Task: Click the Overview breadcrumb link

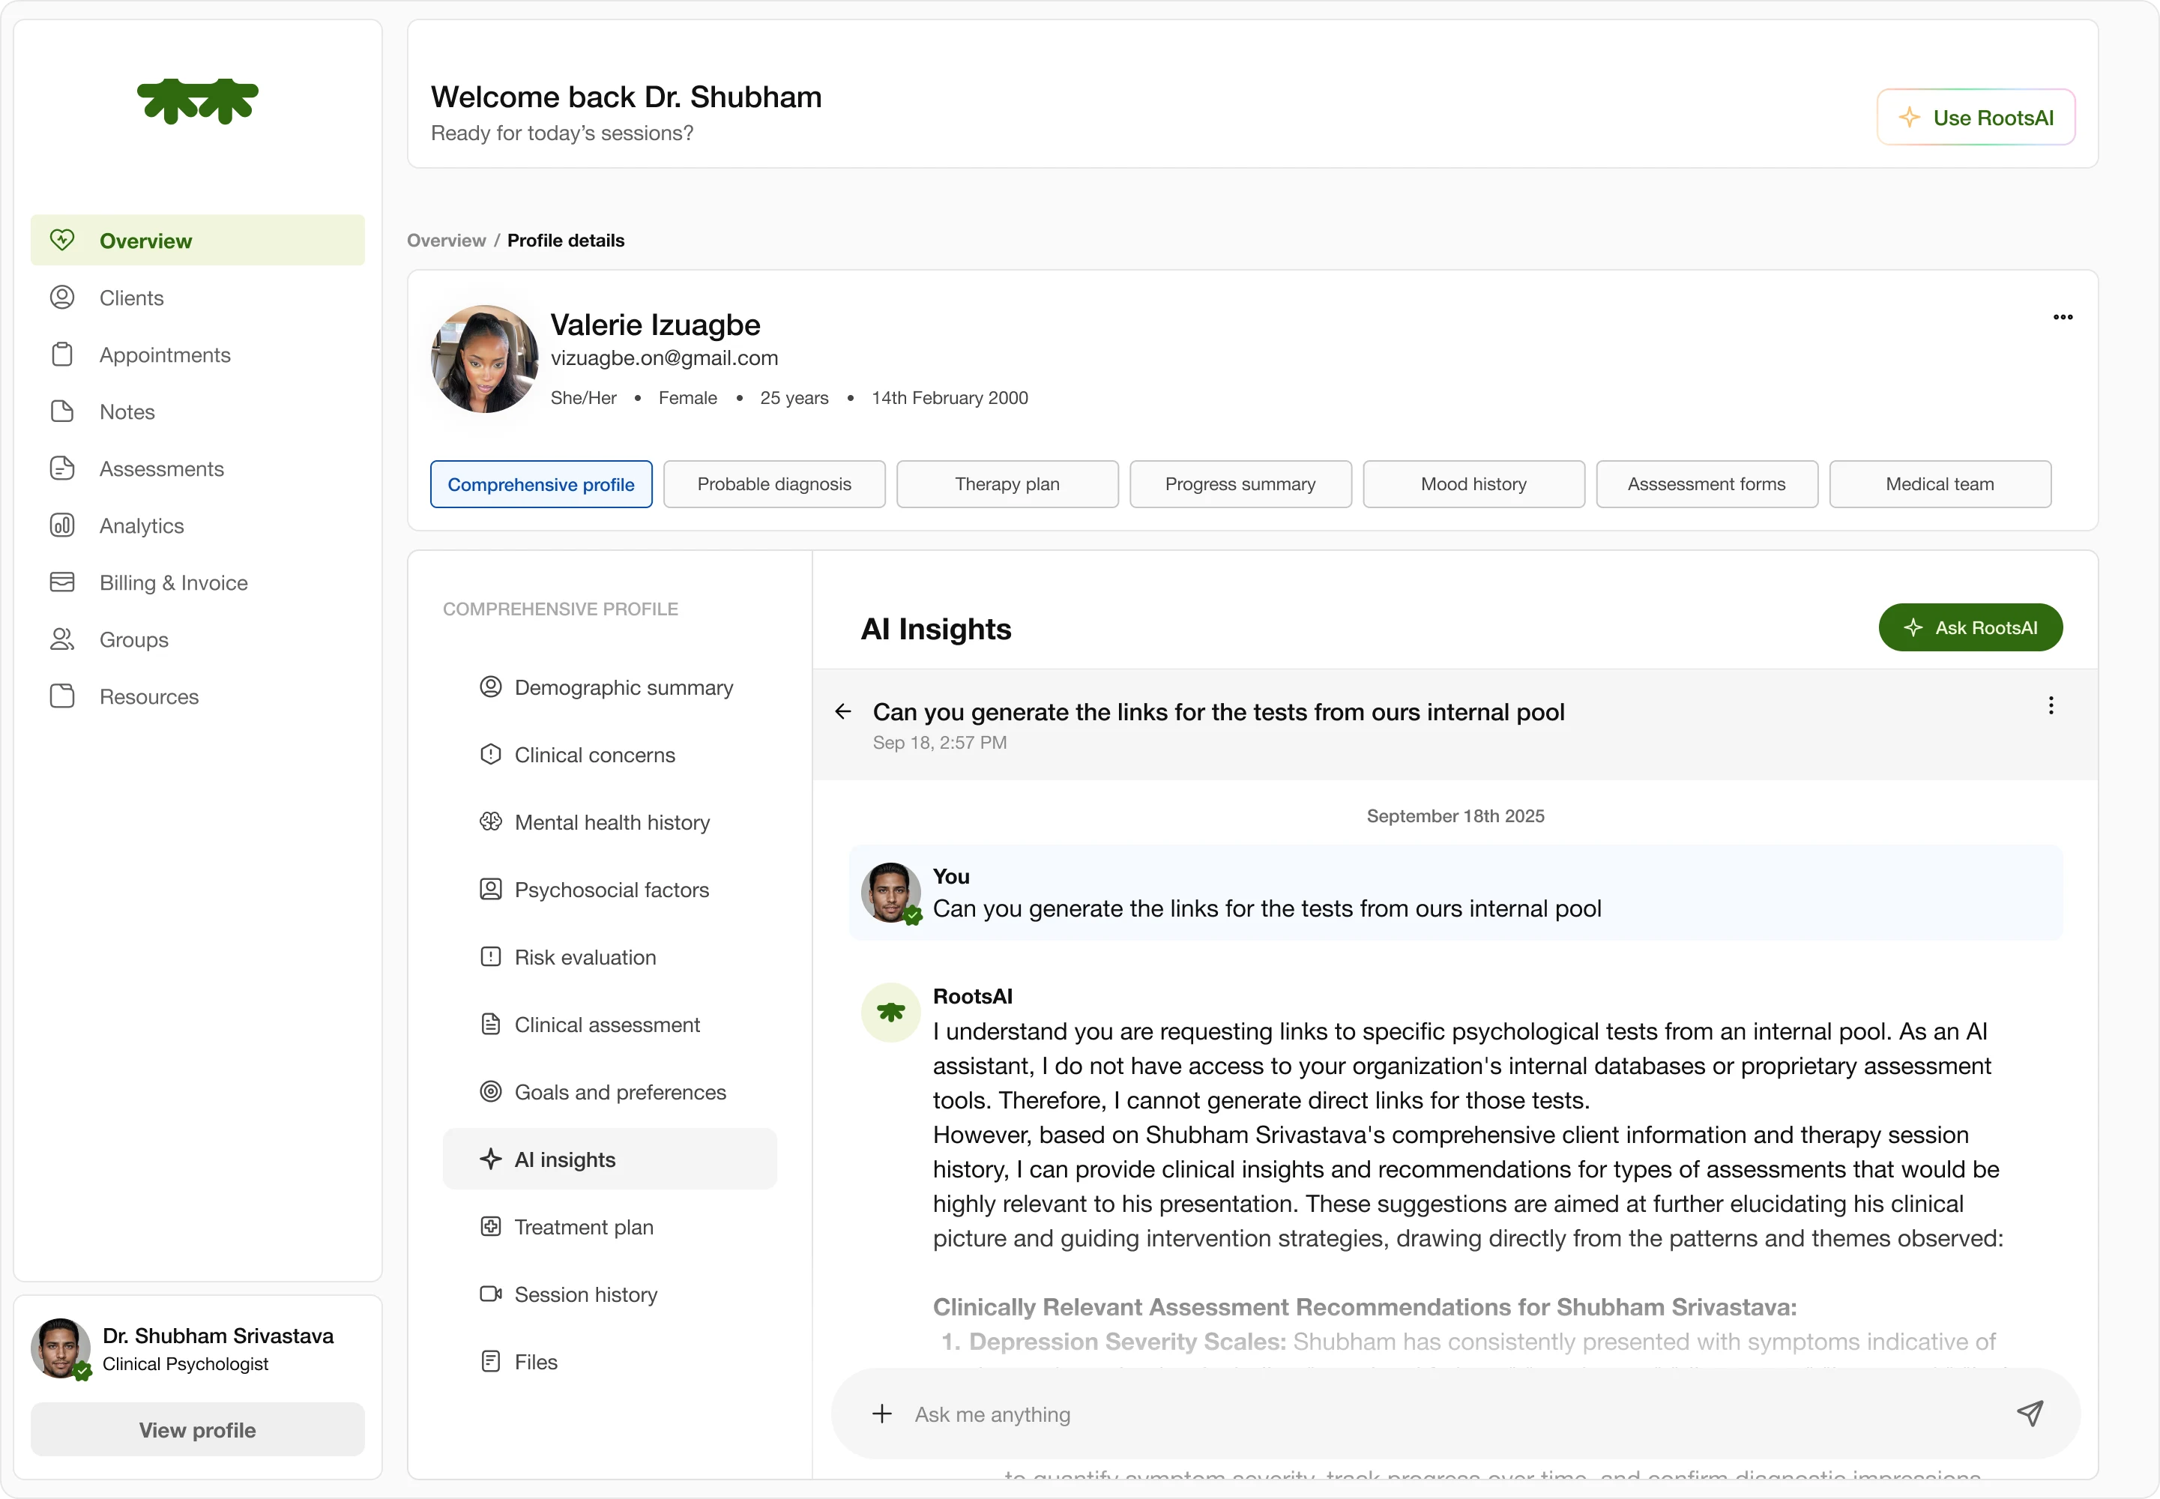Action: coord(446,241)
